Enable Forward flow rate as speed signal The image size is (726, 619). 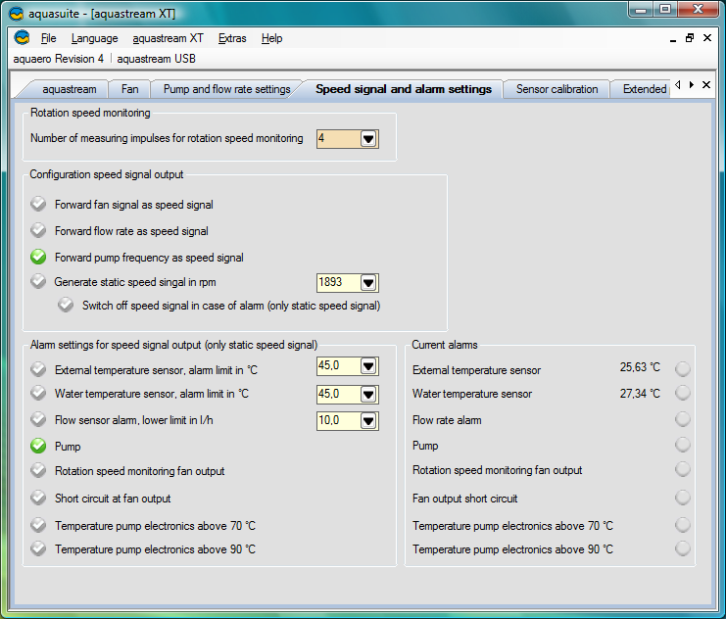38,230
